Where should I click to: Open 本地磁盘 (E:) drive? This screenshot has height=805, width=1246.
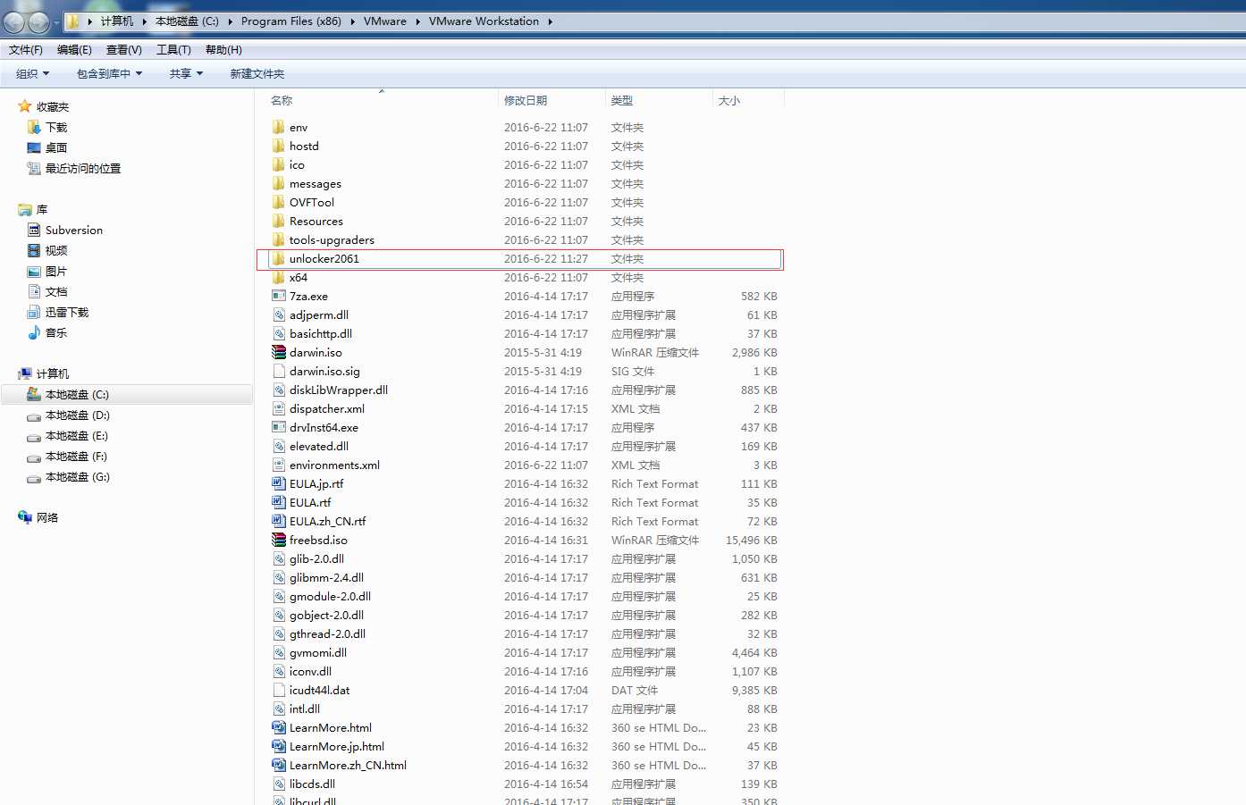(77, 435)
